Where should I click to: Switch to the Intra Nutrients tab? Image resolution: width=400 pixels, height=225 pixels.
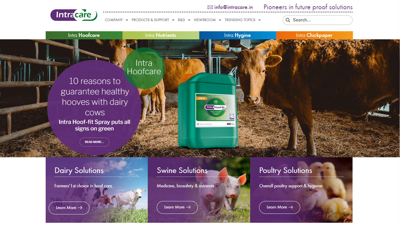click(x=161, y=35)
